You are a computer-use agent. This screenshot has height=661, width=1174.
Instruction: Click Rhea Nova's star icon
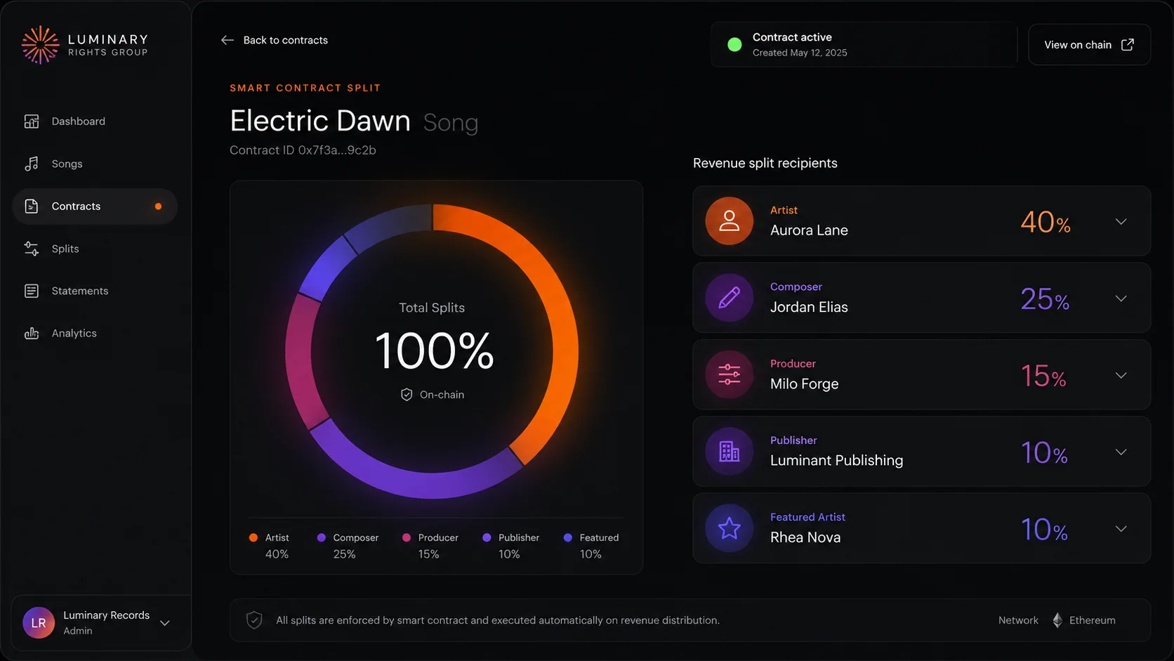click(730, 528)
